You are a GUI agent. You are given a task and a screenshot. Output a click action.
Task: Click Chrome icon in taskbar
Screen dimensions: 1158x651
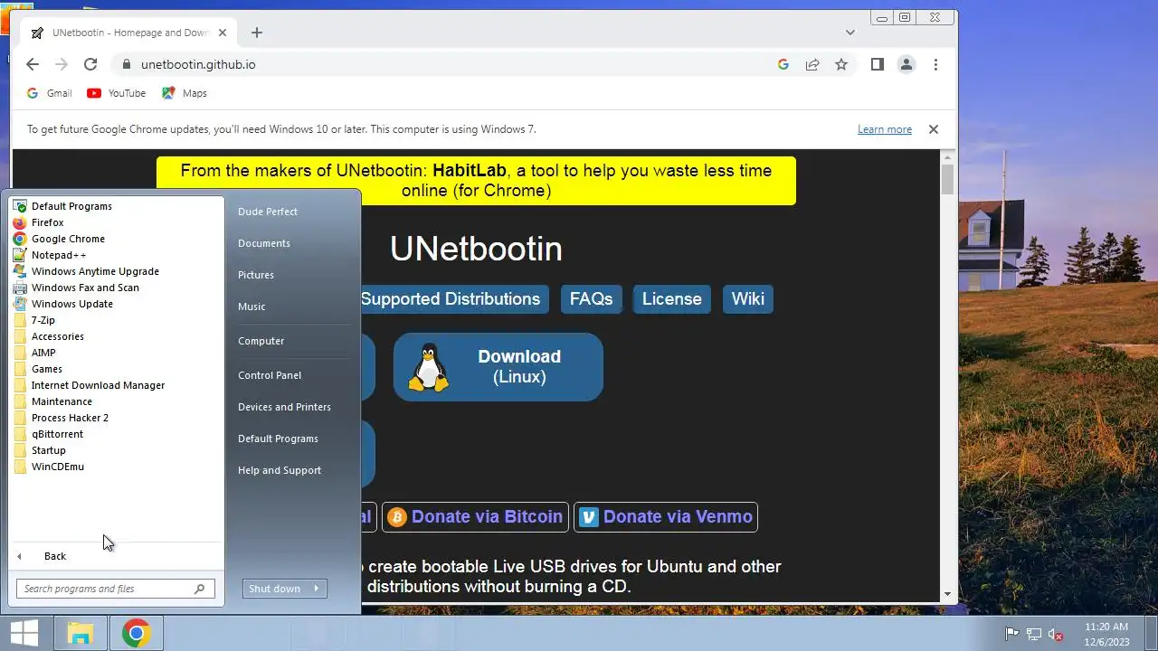tap(136, 633)
